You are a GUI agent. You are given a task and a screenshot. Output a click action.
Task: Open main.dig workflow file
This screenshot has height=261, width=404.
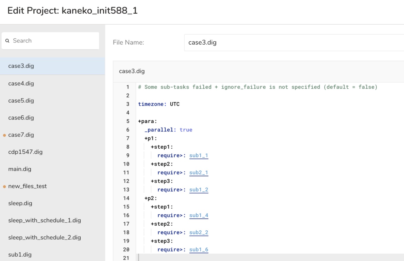point(20,169)
